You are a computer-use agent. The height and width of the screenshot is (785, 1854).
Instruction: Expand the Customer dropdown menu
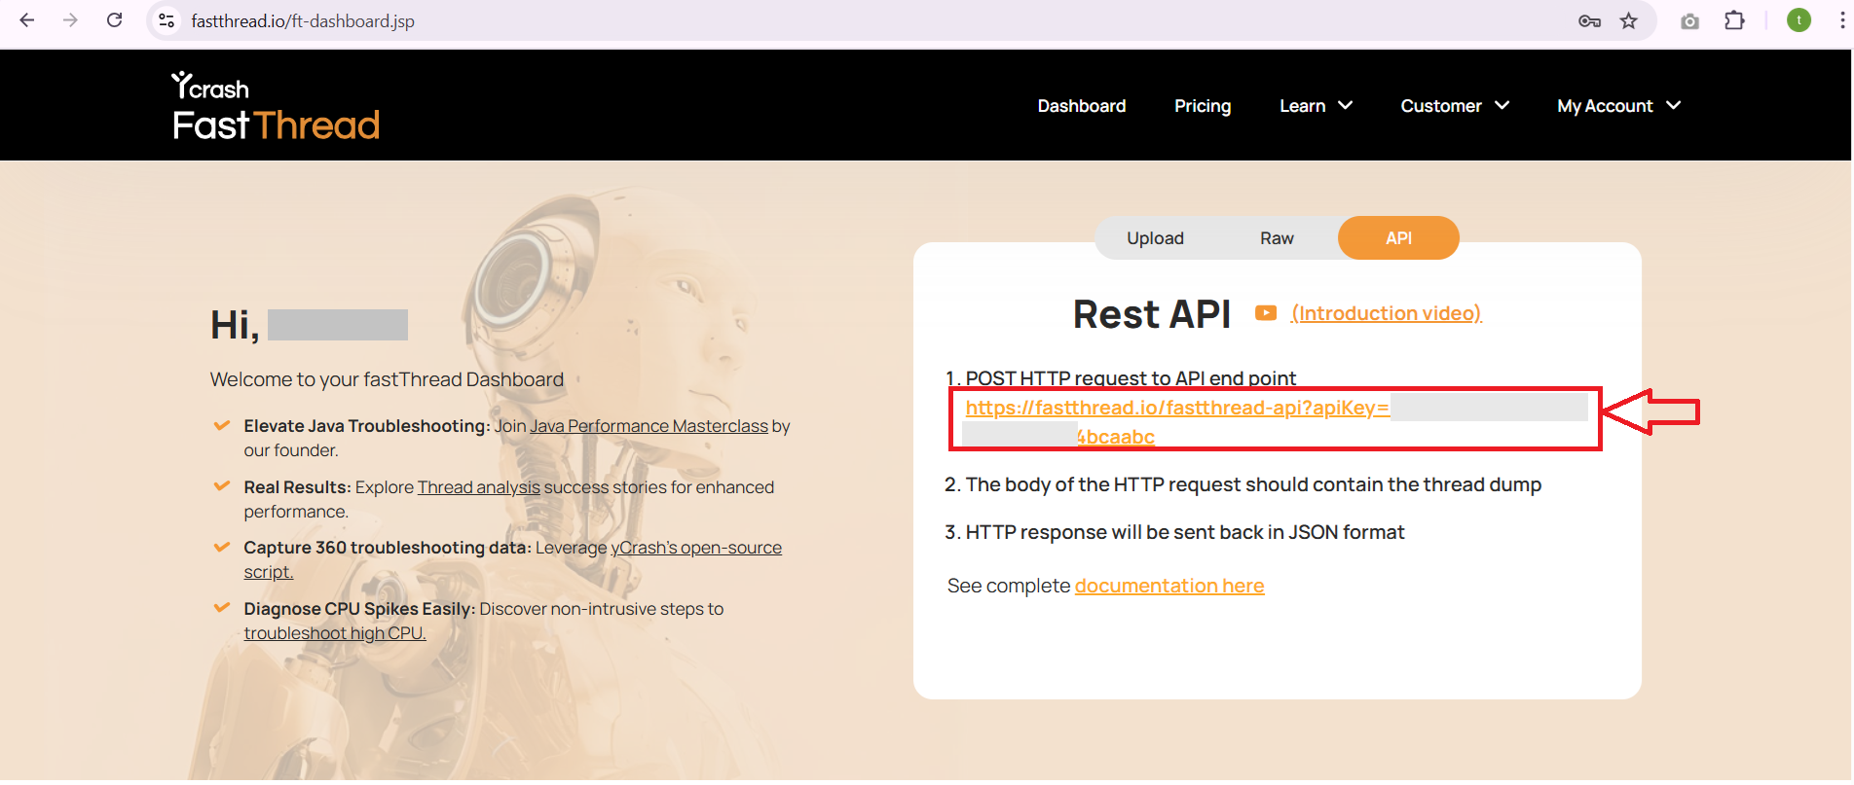[x=1455, y=106]
